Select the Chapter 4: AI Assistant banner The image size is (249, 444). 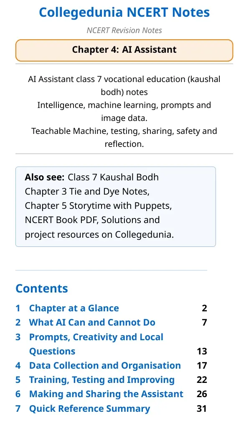click(x=124, y=50)
